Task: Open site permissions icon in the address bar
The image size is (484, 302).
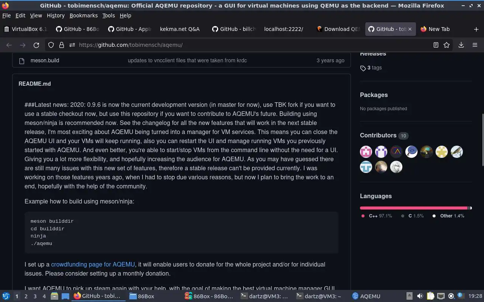Action: [x=72, y=45]
